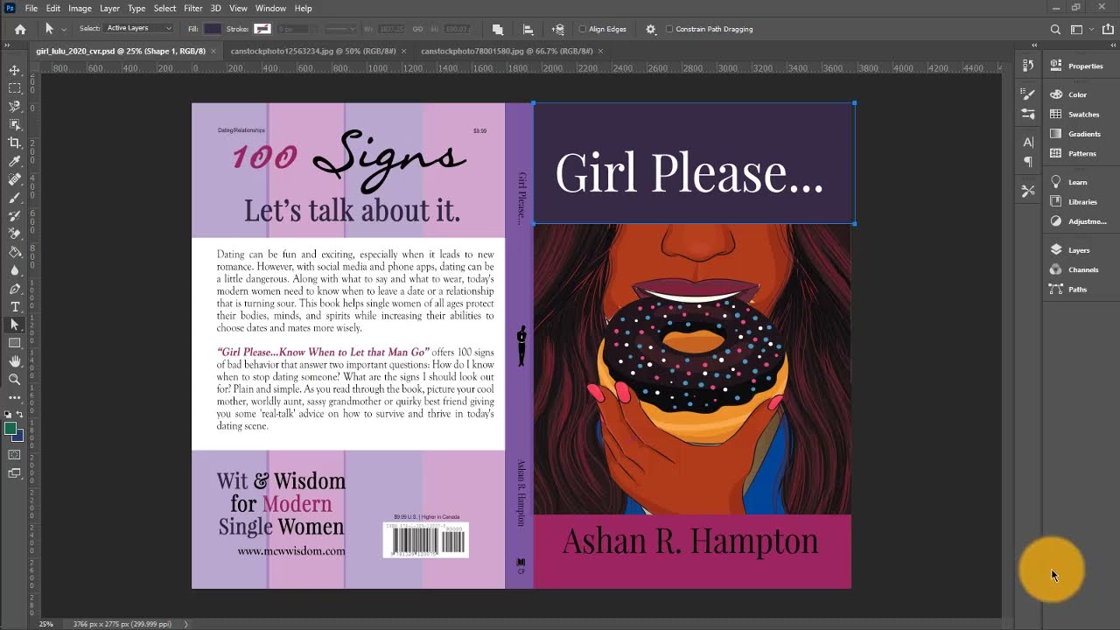The width and height of the screenshot is (1120, 630).
Task: Select the Path Selection tool
Action: point(14,325)
